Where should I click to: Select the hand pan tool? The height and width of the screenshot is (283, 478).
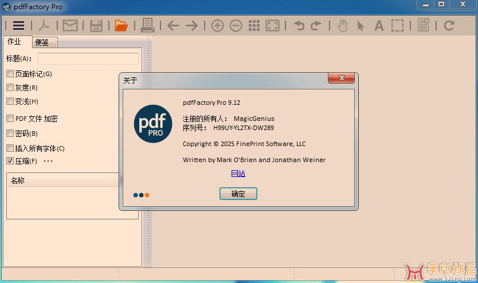click(343, 26)
